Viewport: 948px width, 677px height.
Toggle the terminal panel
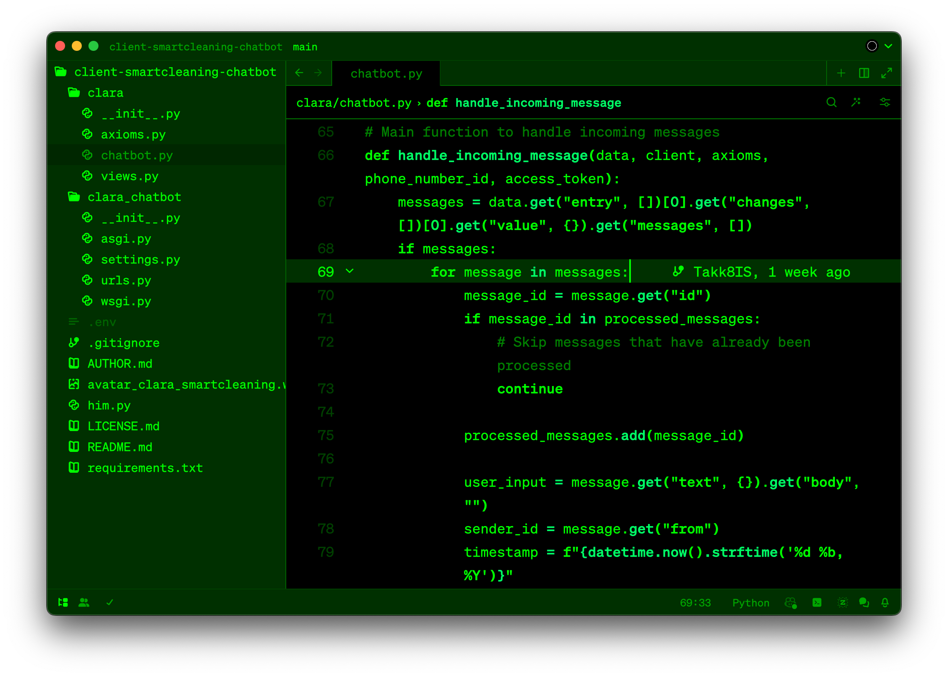coord(817,603)
